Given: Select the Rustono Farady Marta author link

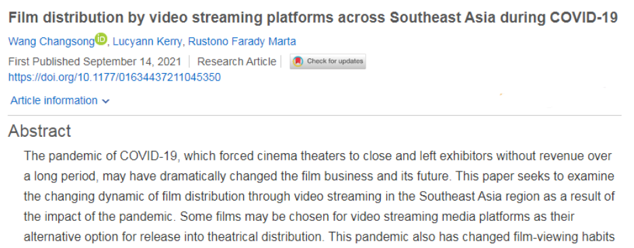Looking at the screenshot, I should pyautogui.click(x=242, y=41).
